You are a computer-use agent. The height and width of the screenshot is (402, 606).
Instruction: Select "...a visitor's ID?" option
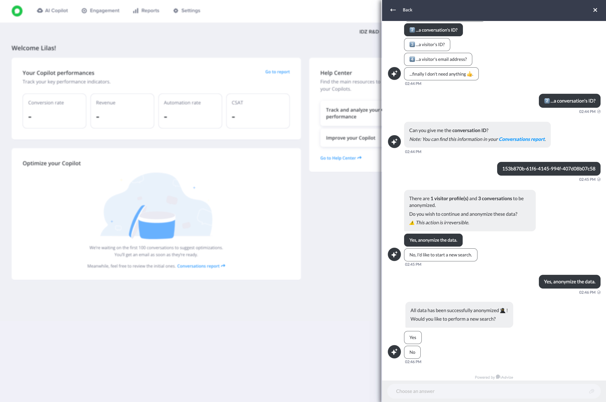(427, 45)
